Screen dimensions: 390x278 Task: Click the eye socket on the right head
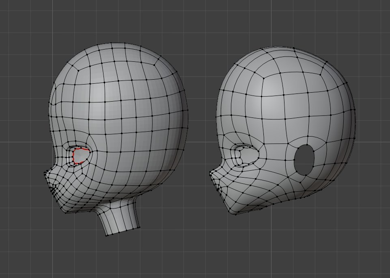245,155
